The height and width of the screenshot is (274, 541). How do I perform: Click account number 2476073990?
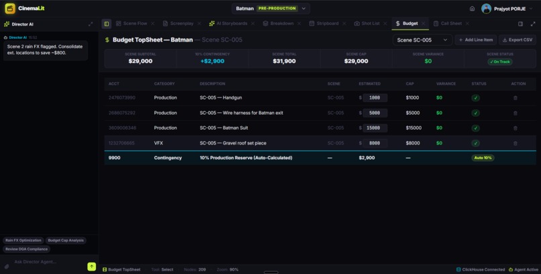click(x=121, y=98)
